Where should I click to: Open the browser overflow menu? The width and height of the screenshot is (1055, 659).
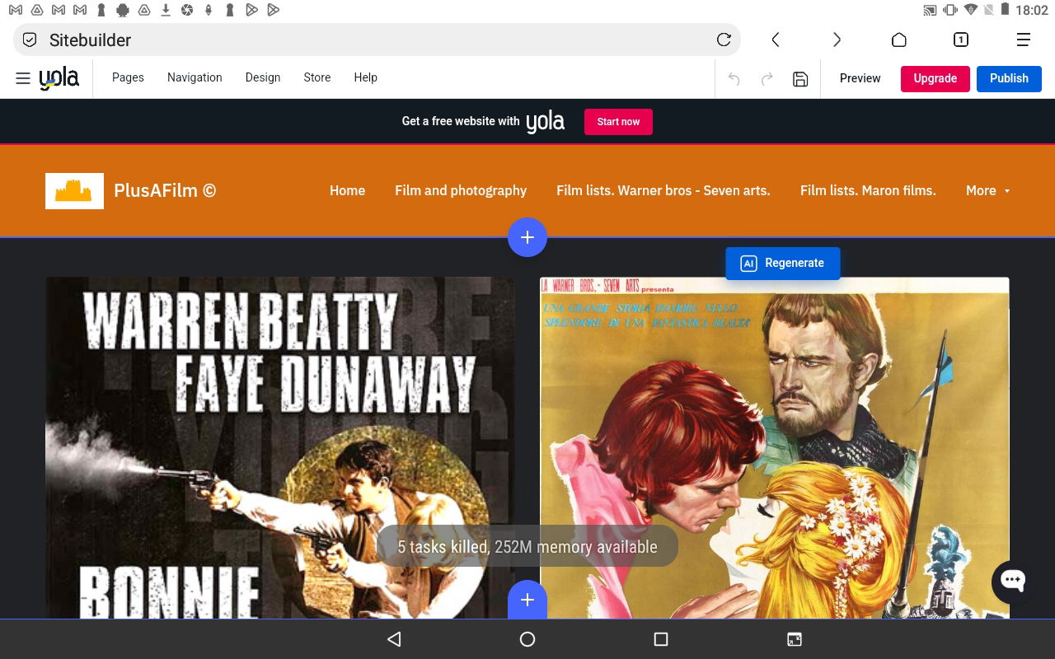pyautogui.click(x=1023, y=40)
